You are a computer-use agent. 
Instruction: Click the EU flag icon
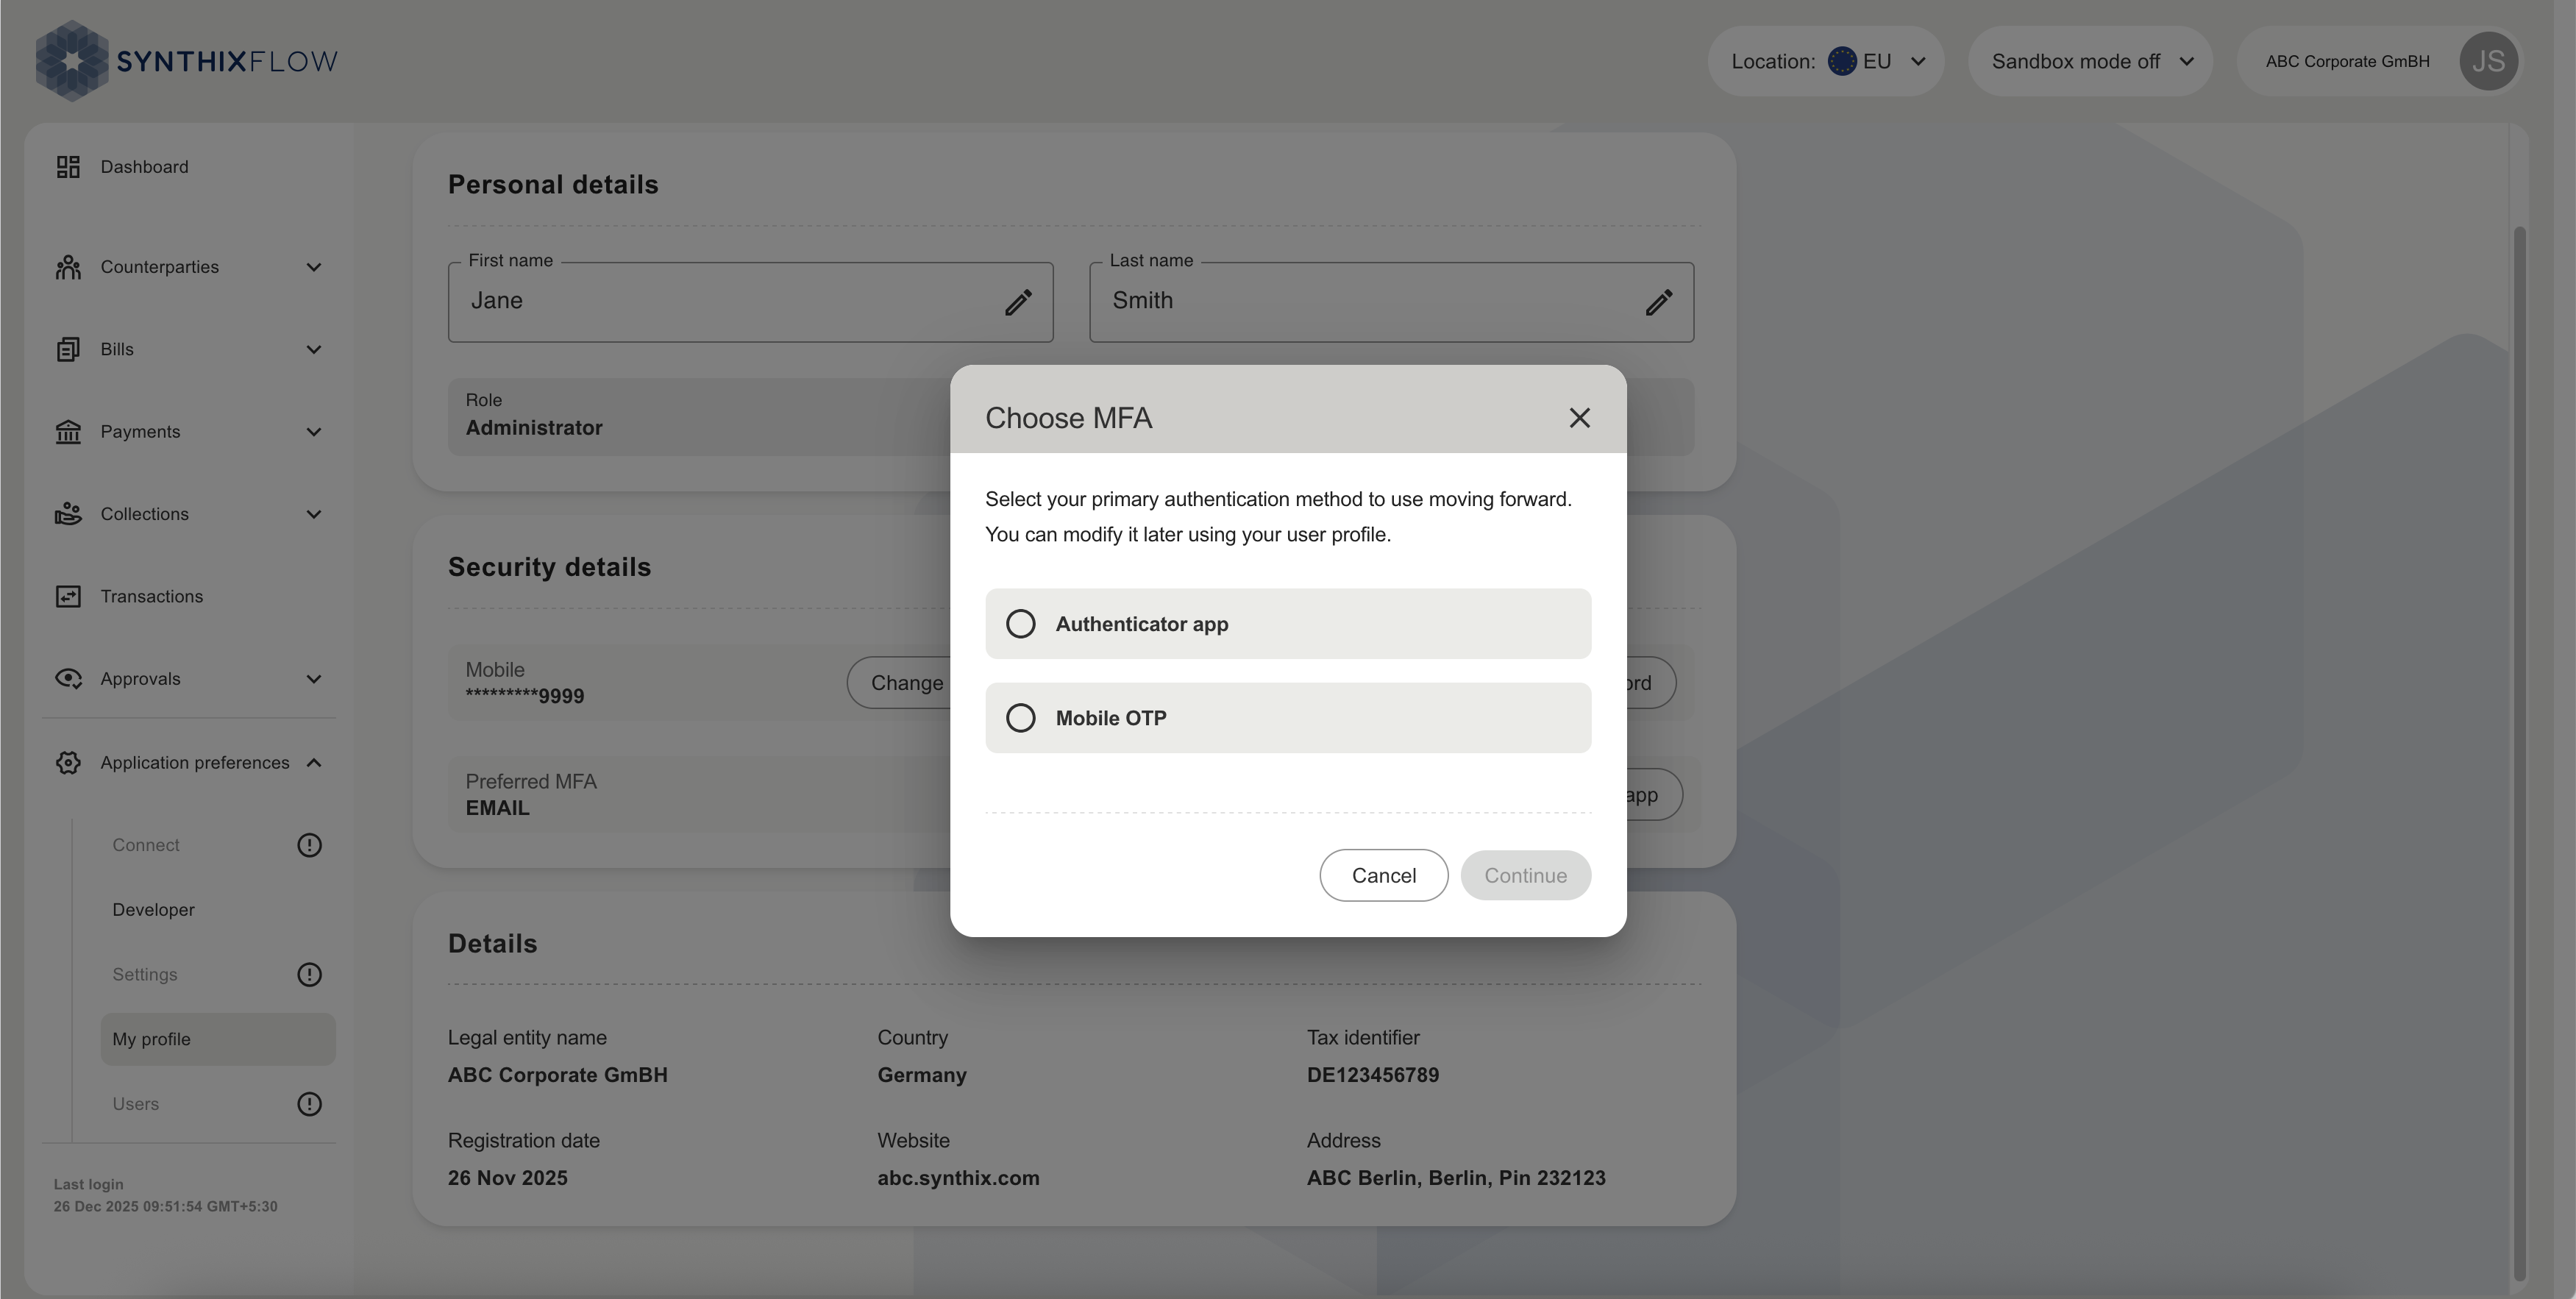click(1841, 61)
